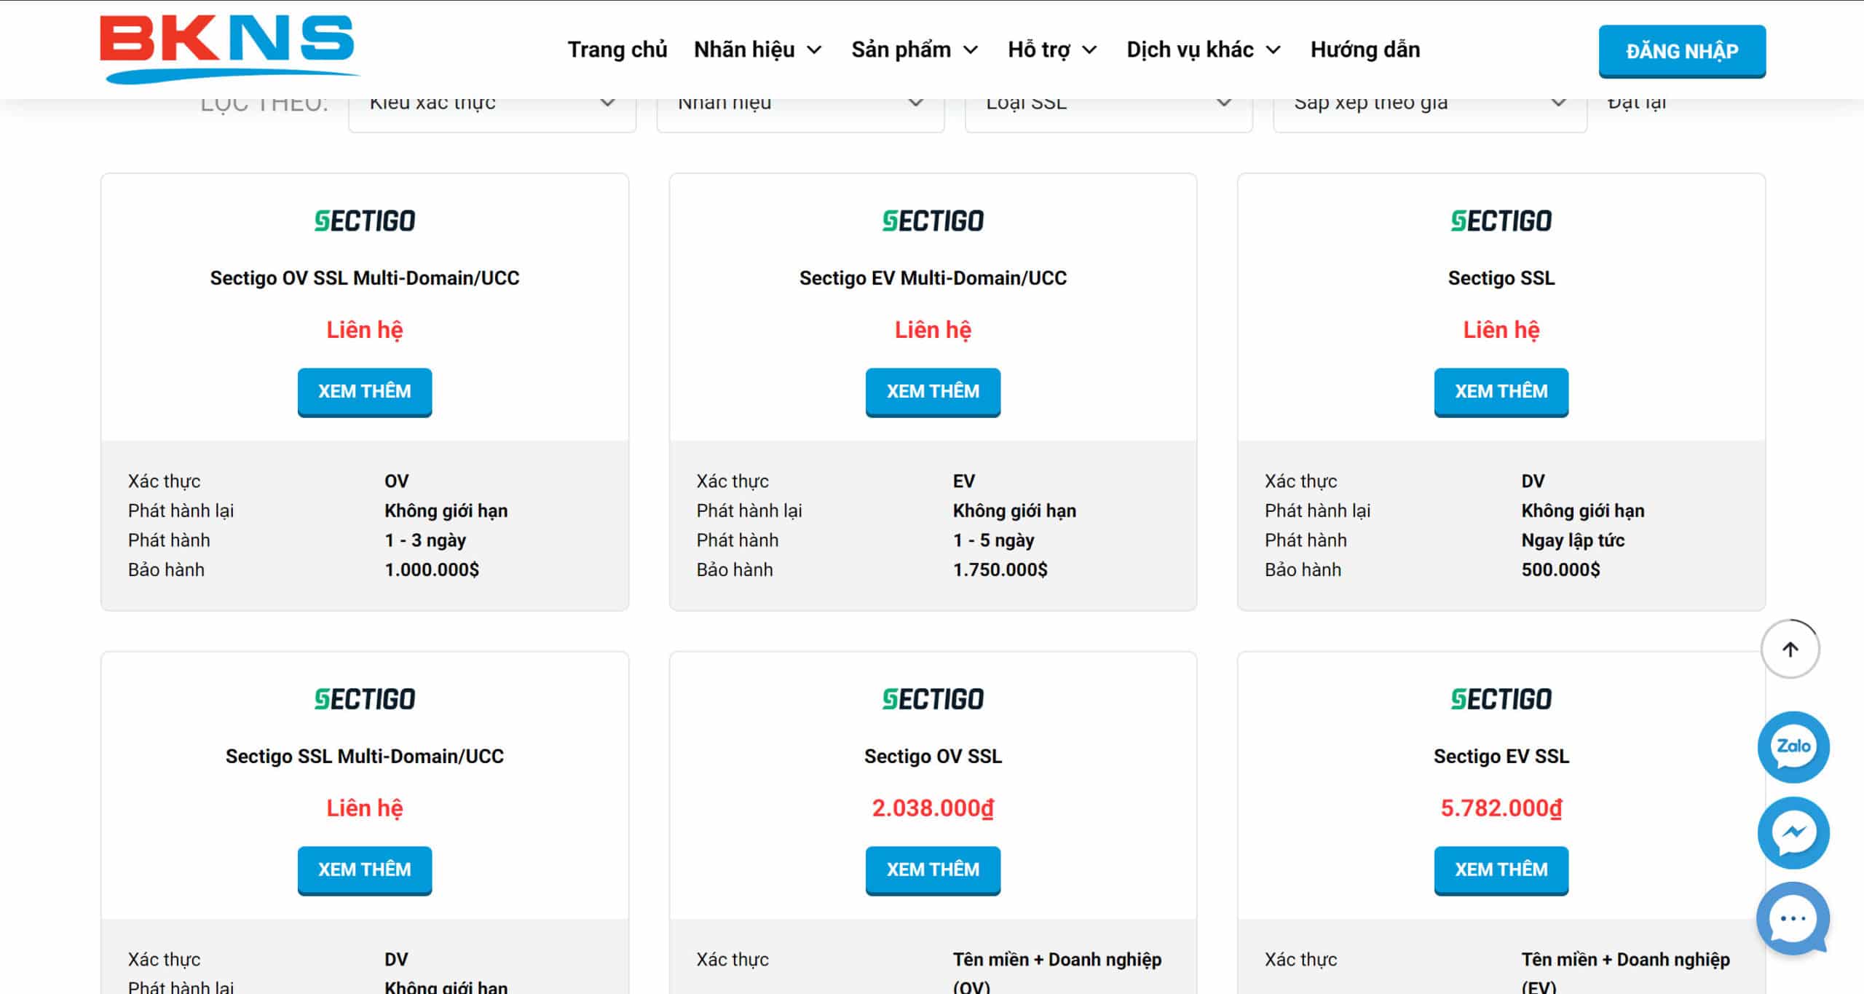Click XEM THÊM for Sectigo EV Multi-Domain/UCC

(933, 392)
